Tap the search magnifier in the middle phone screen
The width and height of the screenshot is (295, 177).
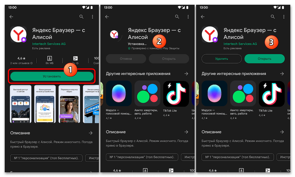pyautogui.click(x=177, y=17)
